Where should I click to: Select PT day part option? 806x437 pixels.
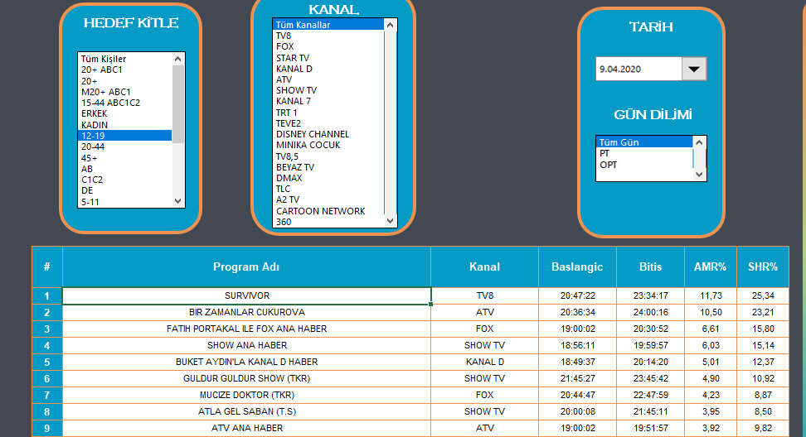click(x=605, y=153)
